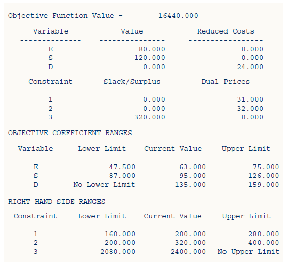Click current value 320.000 for constraint 2
Image resolution: width=289 pixels, height=266 pixels.
tap(190, 243)
